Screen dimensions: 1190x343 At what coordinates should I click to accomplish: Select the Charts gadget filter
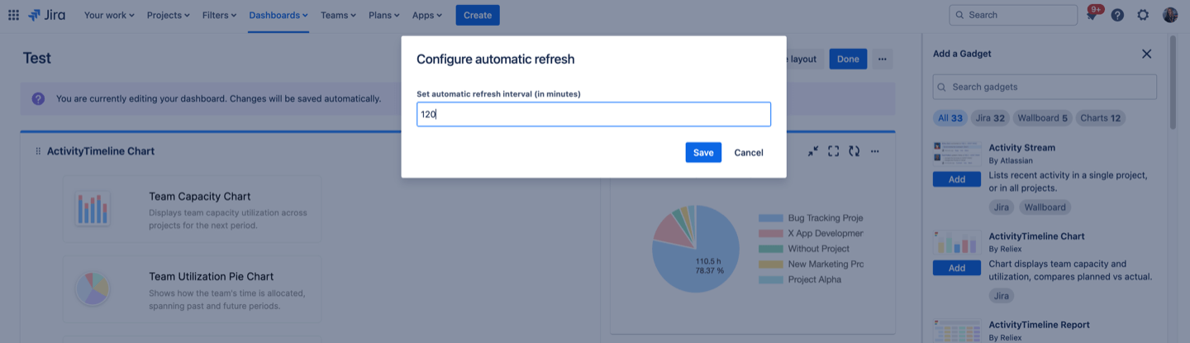click(x=1100, y=118)
